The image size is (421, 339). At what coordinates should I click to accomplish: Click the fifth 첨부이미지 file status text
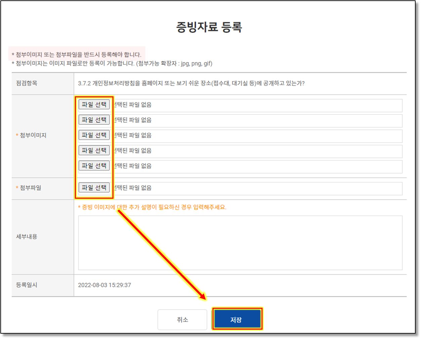[x=133, y=166]
